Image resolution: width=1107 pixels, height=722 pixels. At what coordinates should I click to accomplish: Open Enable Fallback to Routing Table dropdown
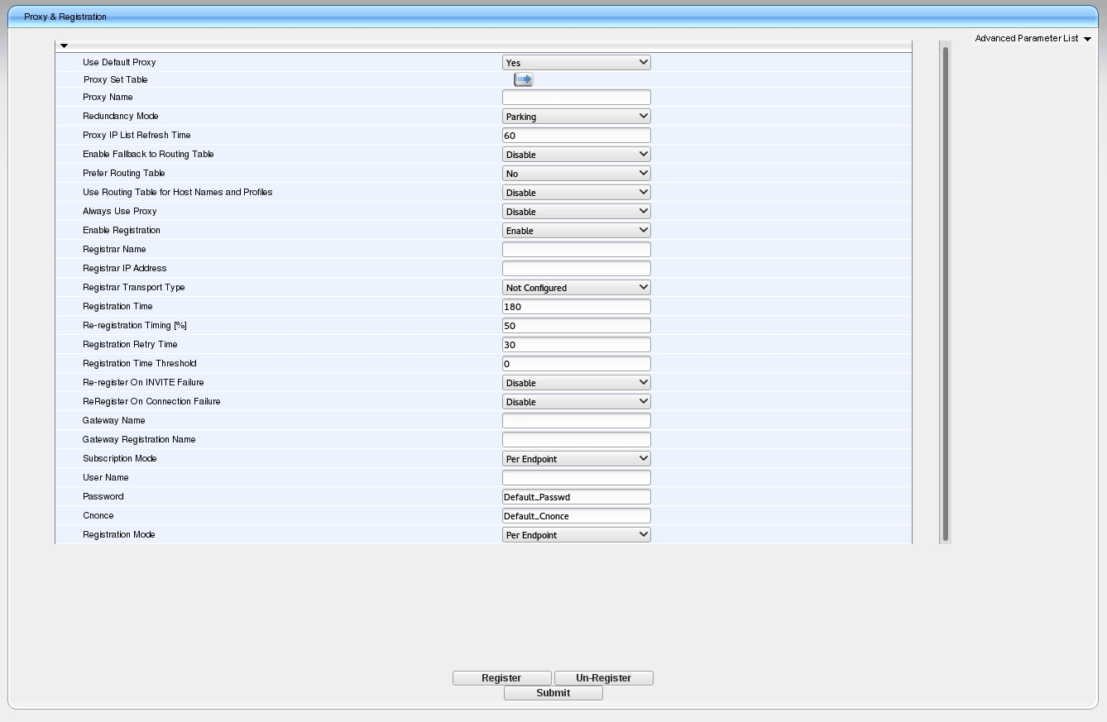[577, 154]
